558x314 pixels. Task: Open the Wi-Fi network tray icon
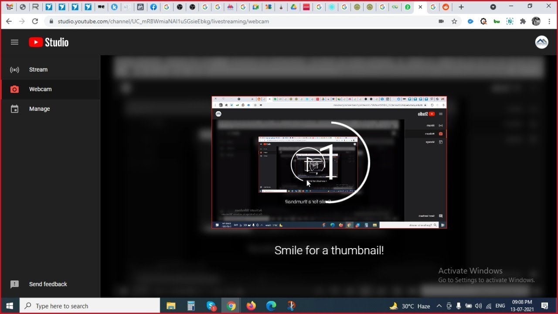pos(489,306)
